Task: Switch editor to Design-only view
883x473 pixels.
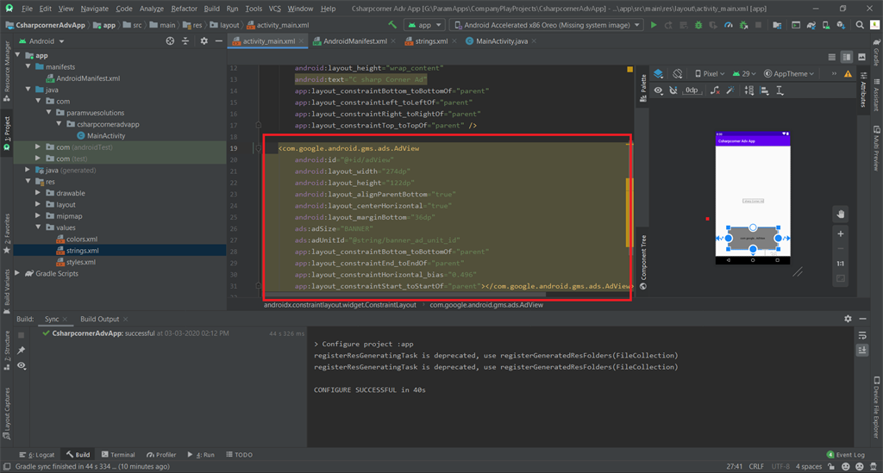Action: click(861, 57)
